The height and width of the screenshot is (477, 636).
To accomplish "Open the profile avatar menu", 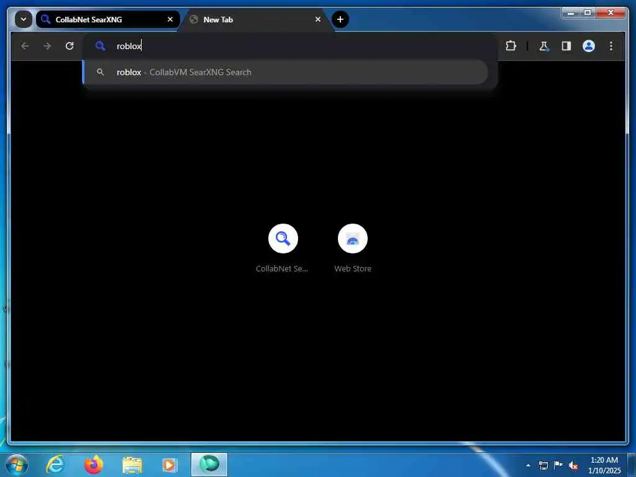I will pyautogui.click(x=589, y=46).
